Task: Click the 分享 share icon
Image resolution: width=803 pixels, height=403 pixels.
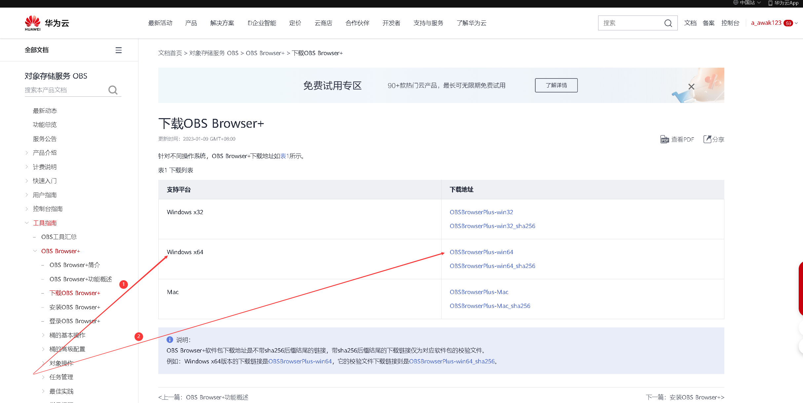Action: (x=707, y=139)
